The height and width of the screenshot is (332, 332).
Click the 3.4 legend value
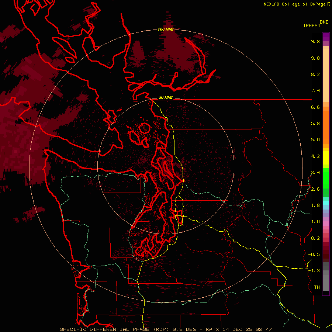[315, 173]
